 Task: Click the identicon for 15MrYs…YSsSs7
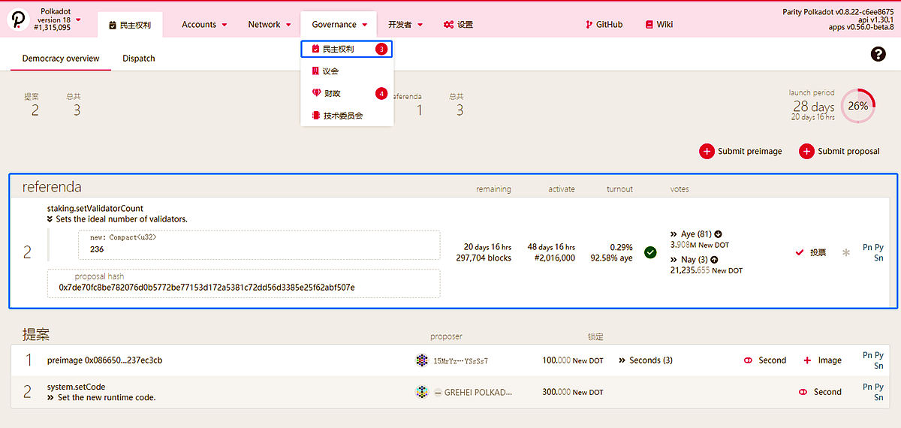pos(422,360)
